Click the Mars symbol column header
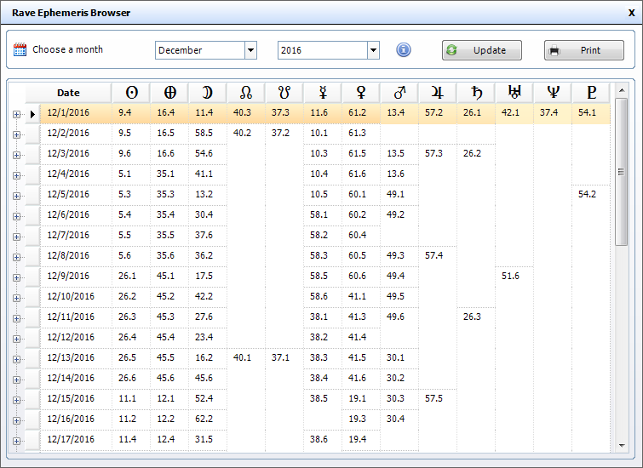The height and width of the screenshot is (468, 643). pos(399,93)
